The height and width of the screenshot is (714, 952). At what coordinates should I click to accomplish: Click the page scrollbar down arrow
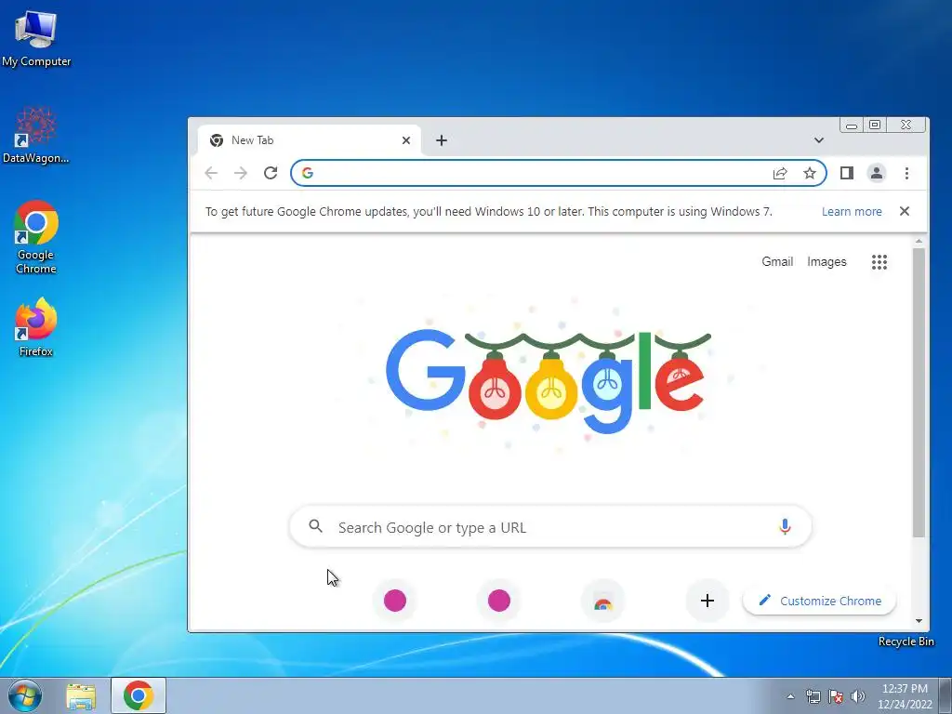click(919, 620)
